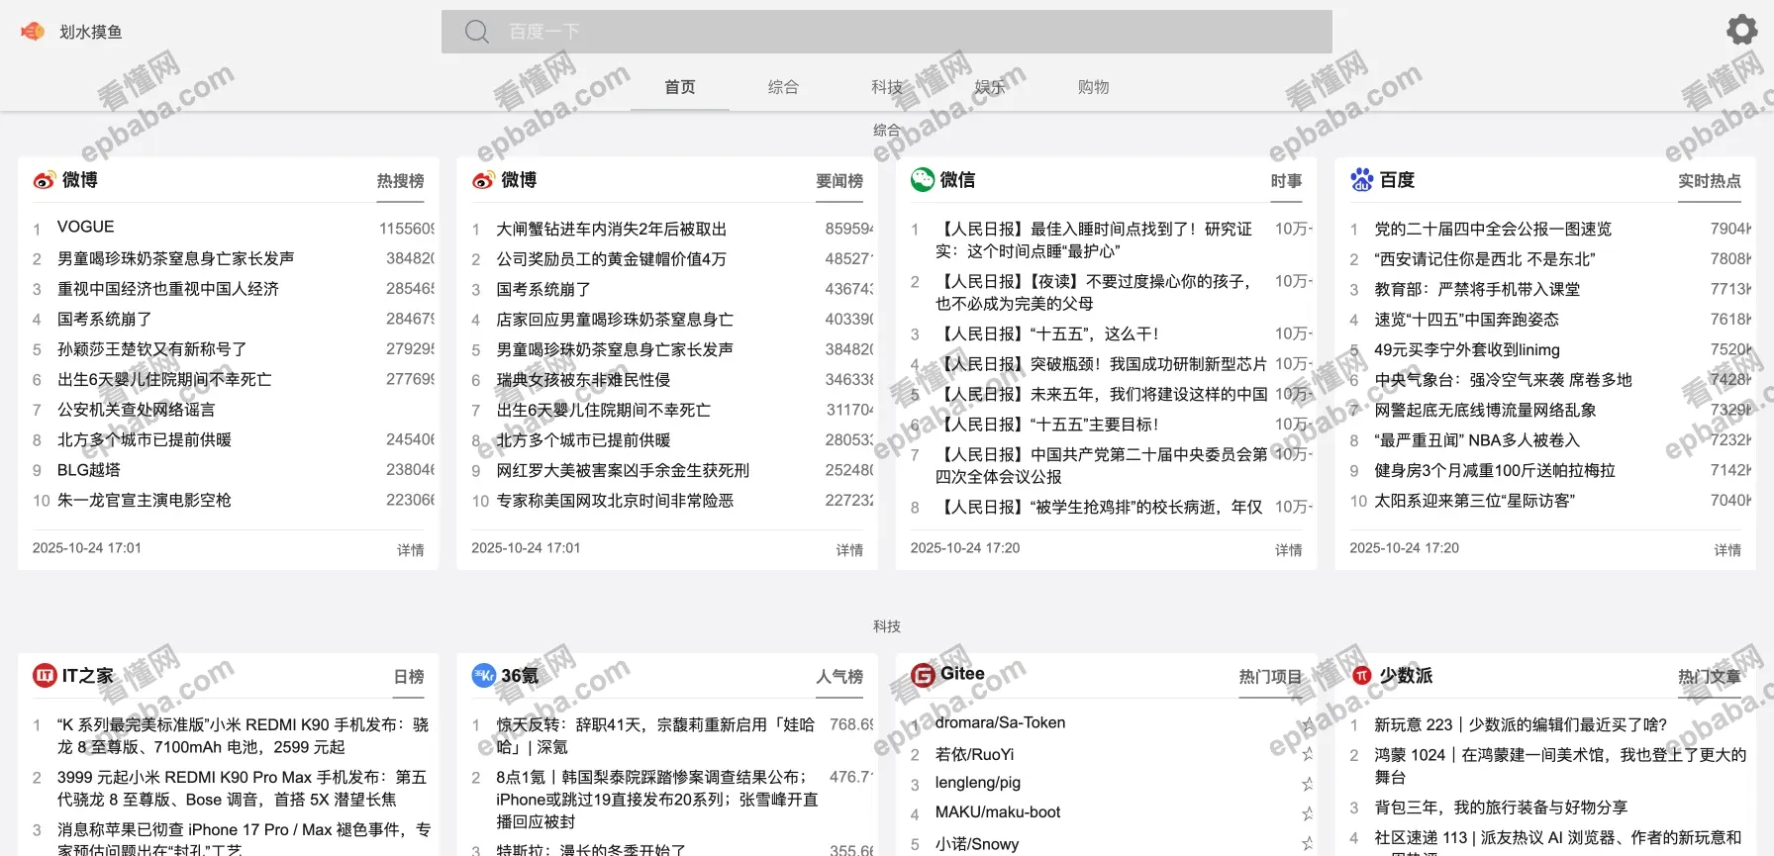
Task: Click the Gitee logo icon
Action: 923,675
